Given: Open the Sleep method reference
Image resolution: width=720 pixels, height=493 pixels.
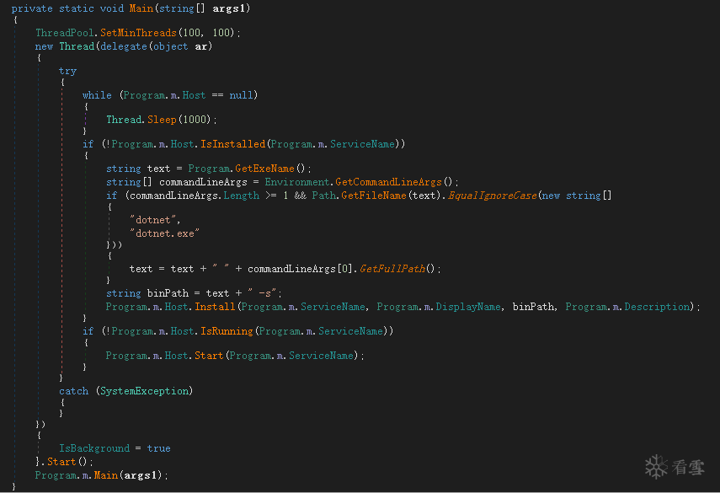Looking at the screenshot, I should pyautogui.click(x=162, y=120).
